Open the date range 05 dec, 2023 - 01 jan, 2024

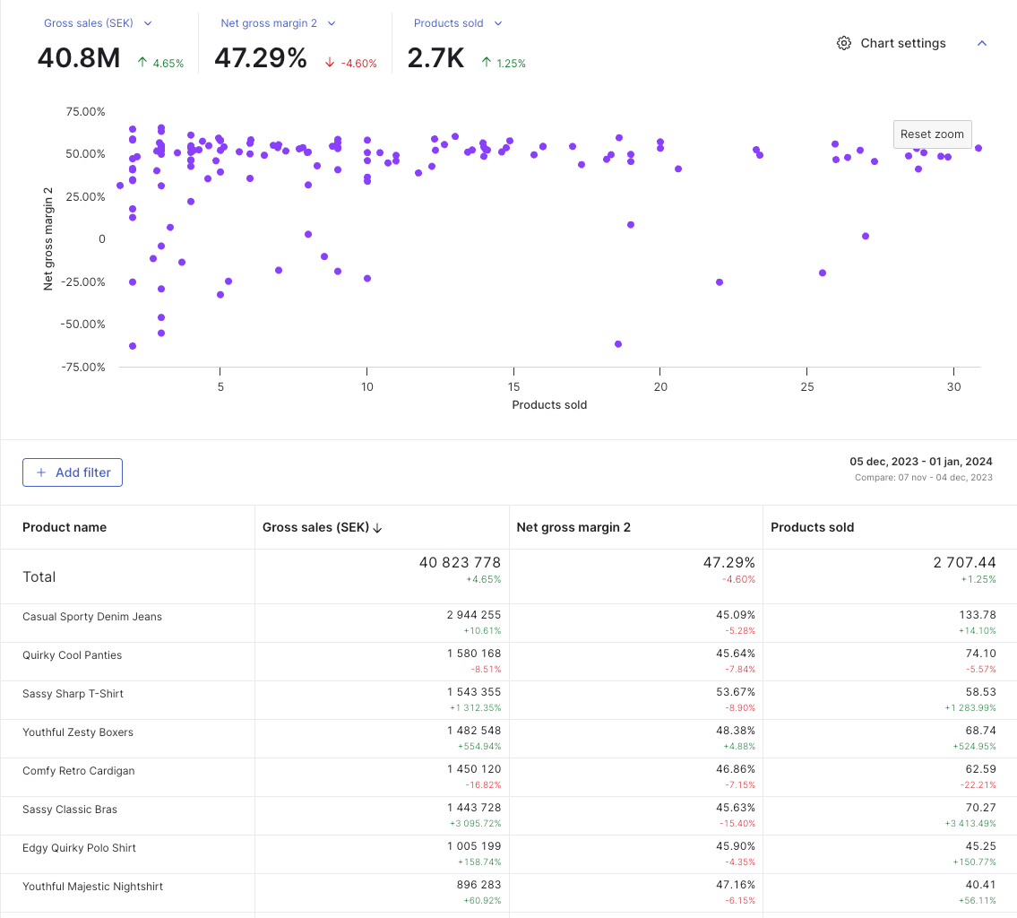[921, 462]
